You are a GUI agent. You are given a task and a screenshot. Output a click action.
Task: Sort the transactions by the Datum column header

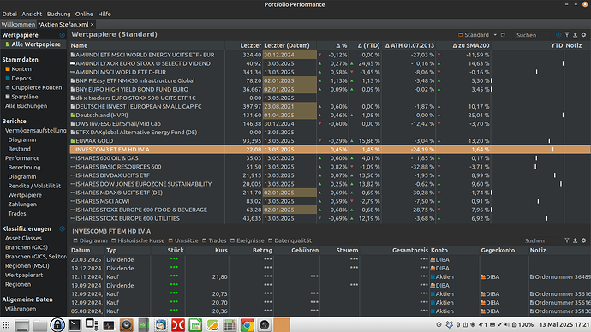81,251
